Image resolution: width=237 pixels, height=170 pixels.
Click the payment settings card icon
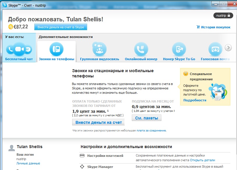[82, 156]
